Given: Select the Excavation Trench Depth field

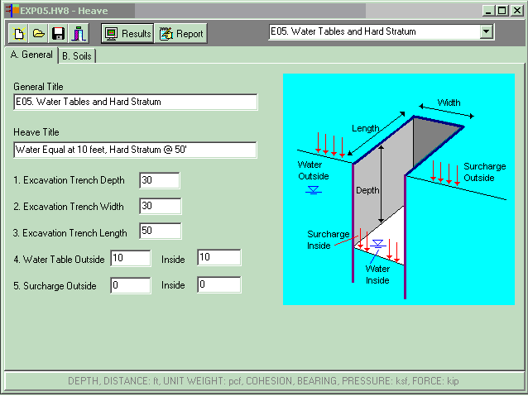Looking at the screenshot, I should point(159,180).
